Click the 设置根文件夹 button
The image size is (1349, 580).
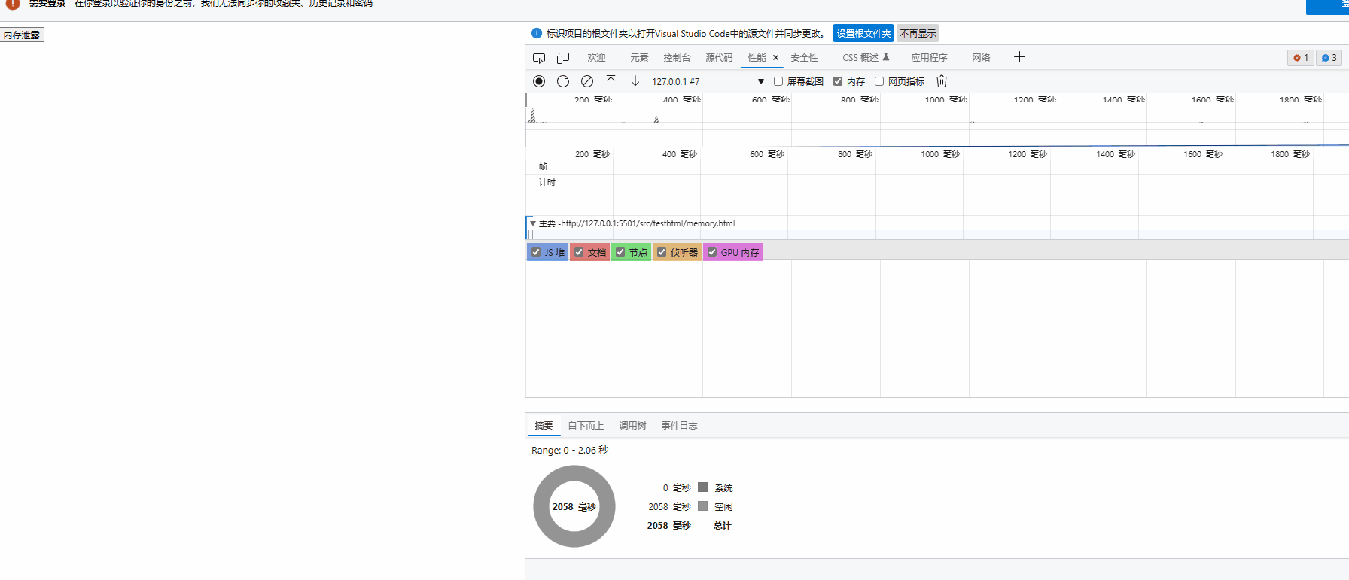tap(863, 33)
